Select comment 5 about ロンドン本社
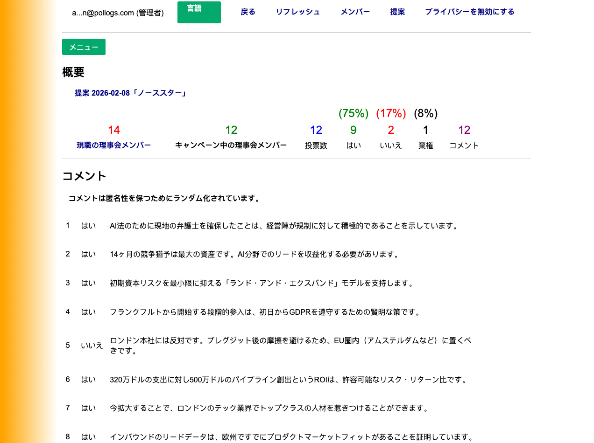 coord(290,346)
